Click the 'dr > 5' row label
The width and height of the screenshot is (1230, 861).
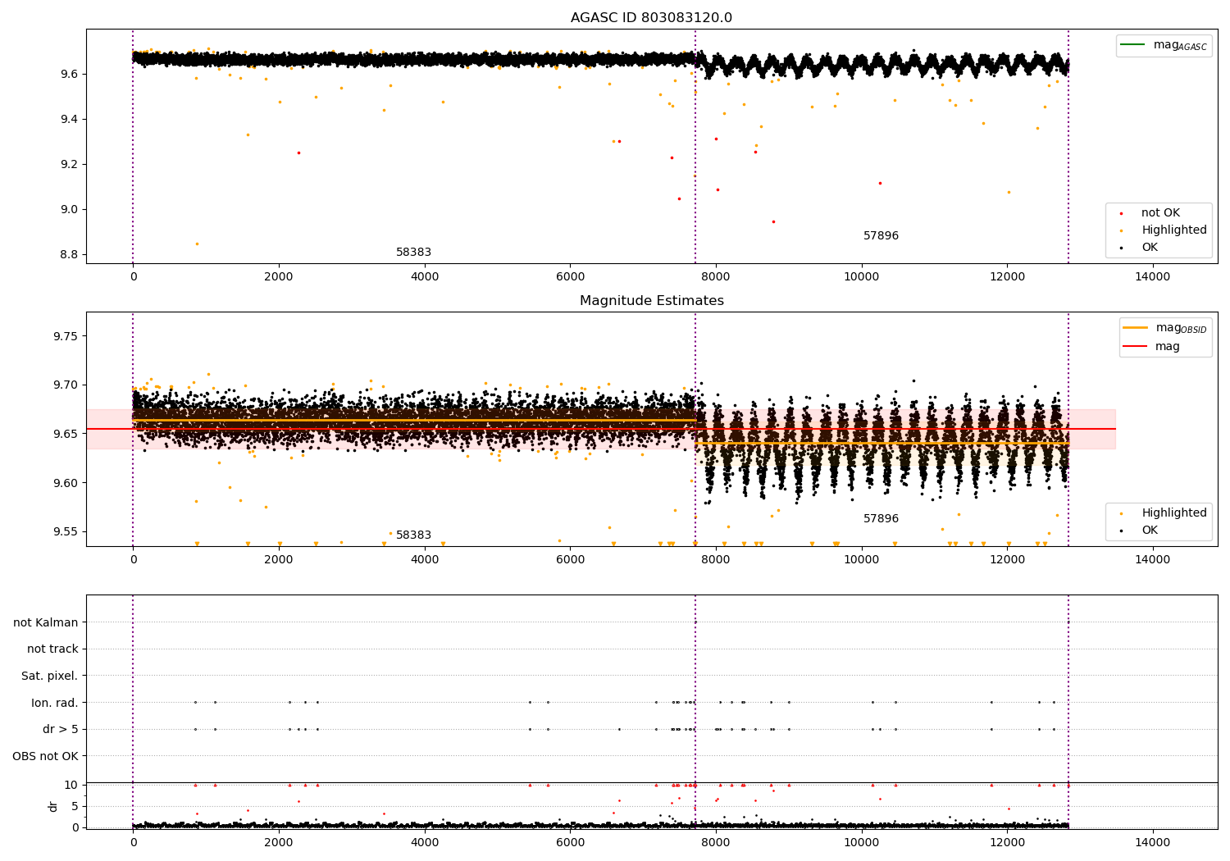pyautogui.click(x=61, y=729)
